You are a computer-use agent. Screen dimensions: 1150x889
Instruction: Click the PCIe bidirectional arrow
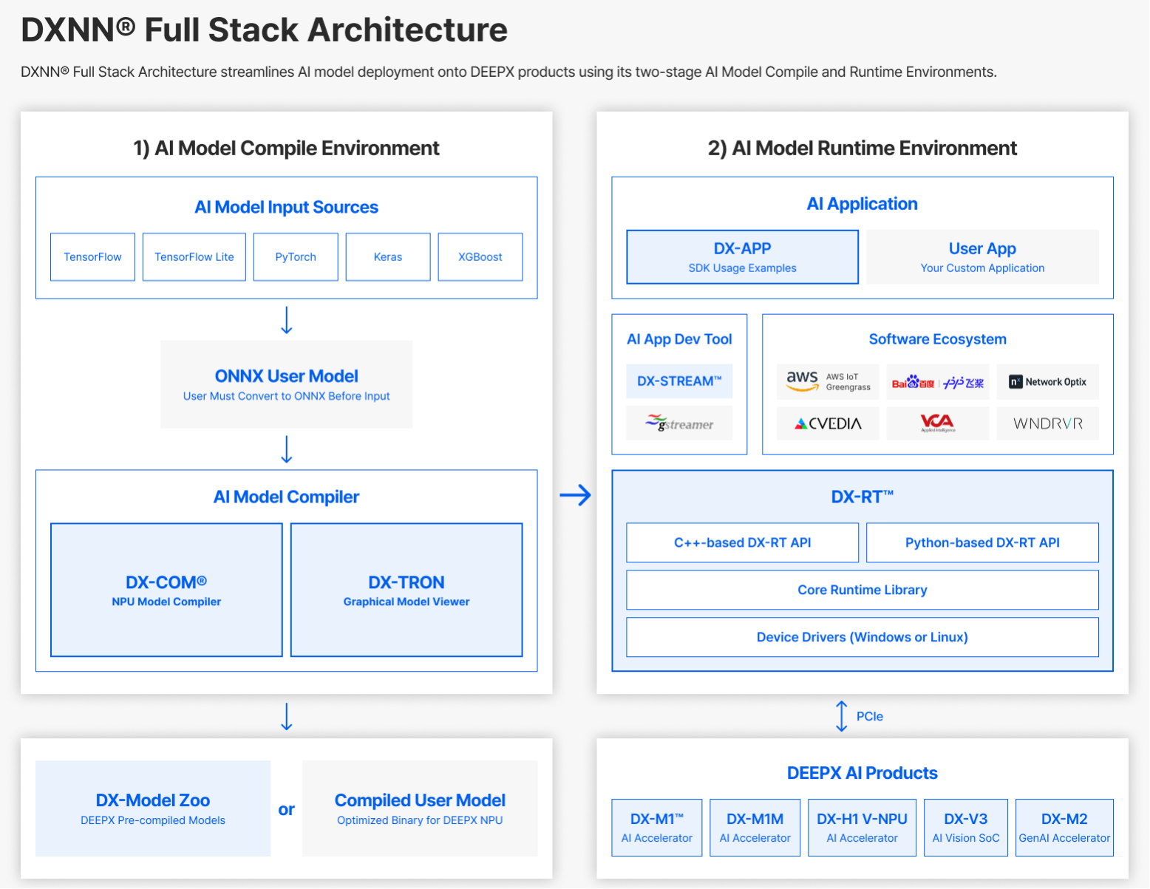841,716
